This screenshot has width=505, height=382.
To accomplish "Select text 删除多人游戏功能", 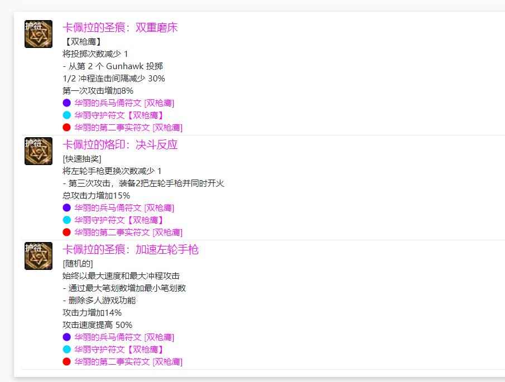I will tap(102, 300).
